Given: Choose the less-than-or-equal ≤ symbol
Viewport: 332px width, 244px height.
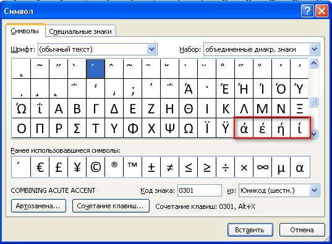Looking at the screenshot, I should 188,167.
